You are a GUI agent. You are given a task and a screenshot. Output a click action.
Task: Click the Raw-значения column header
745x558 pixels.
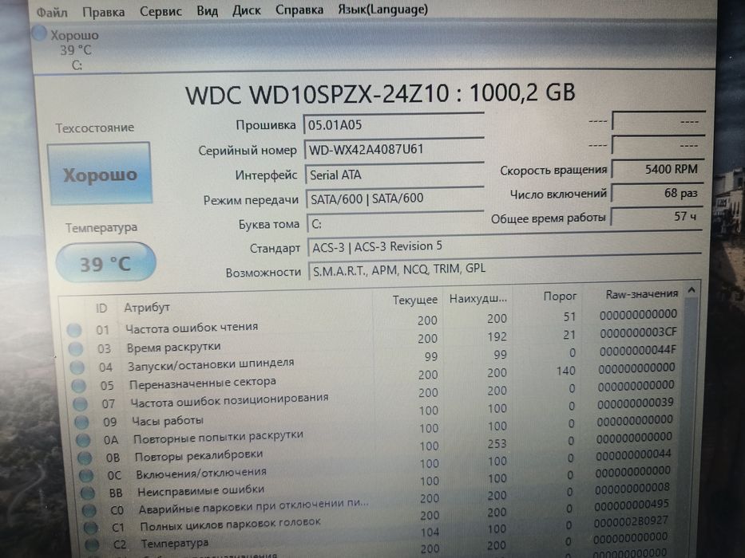[641, 293]
